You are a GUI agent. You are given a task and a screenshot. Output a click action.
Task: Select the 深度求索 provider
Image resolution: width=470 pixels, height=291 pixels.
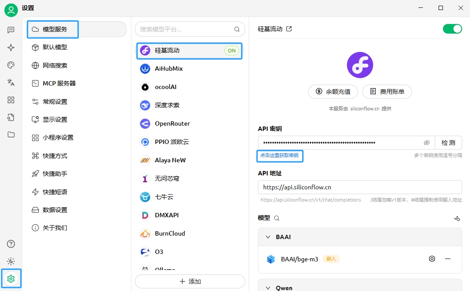(x=190, y=105)
